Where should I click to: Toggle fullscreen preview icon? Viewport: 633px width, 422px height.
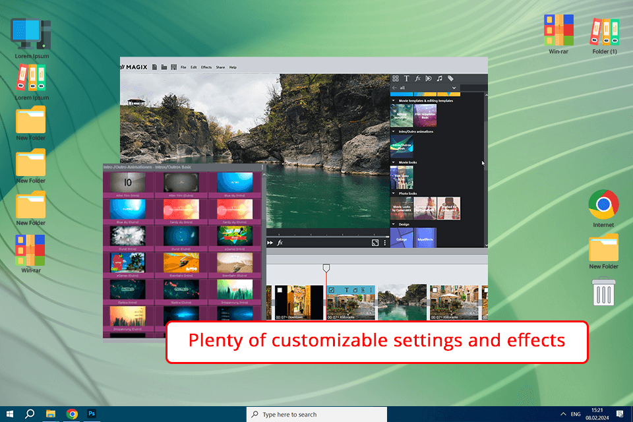pos(375,243)
